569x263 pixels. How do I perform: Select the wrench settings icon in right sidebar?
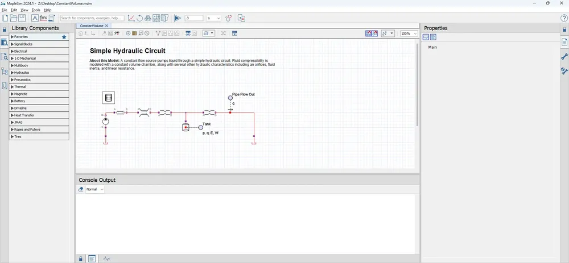tap(564, 56)
